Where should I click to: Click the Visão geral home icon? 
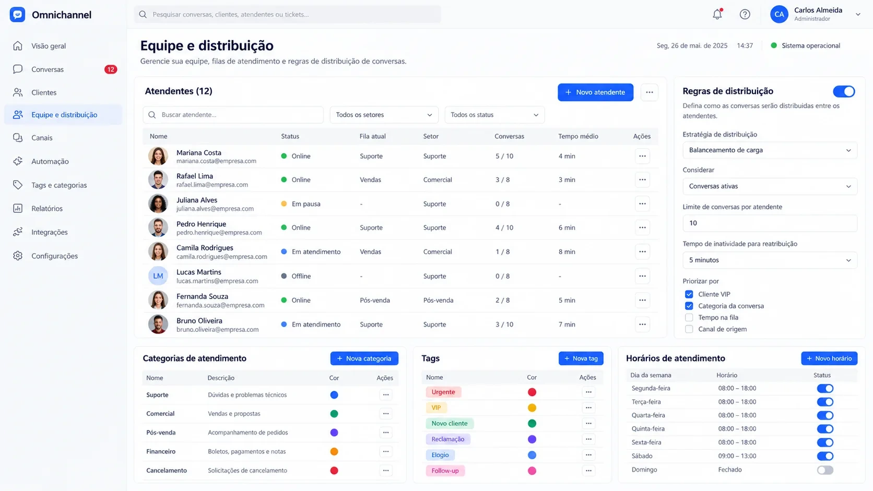pyautogui.click(x=18, y=46)
